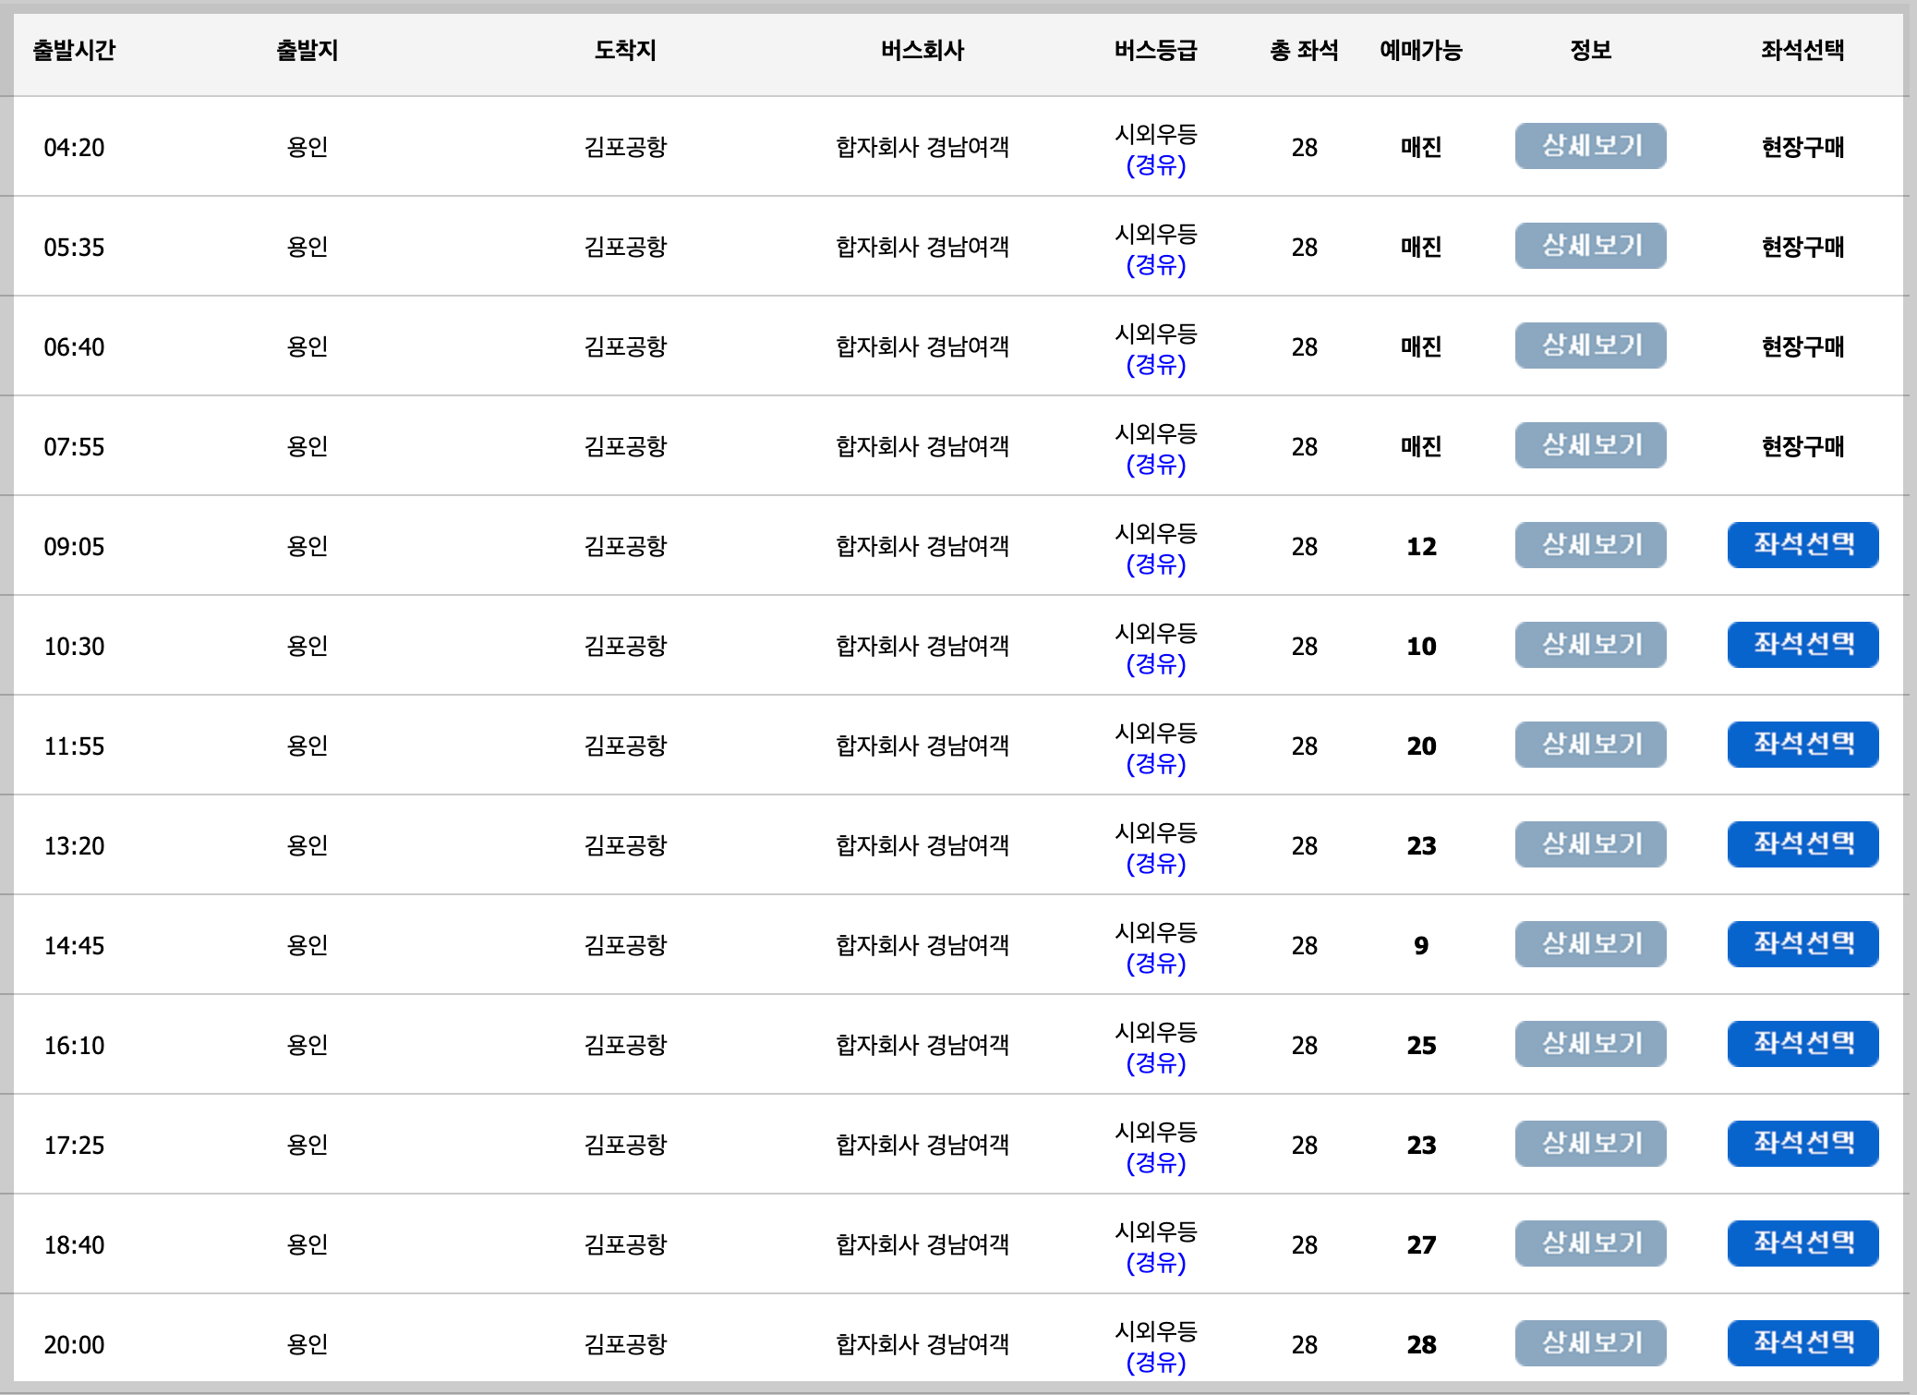The height and width of the screenshot is (1395, 1917).
Task: Open 좌석선택 for the 10:30 bus
Action: click(1802, 645)
